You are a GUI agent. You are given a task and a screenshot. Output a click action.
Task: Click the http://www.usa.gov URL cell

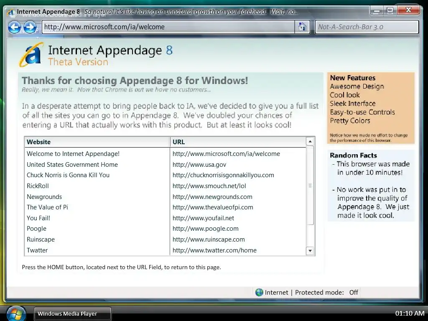pos(199,165)
